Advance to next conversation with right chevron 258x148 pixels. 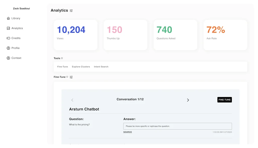click(188, 100)
